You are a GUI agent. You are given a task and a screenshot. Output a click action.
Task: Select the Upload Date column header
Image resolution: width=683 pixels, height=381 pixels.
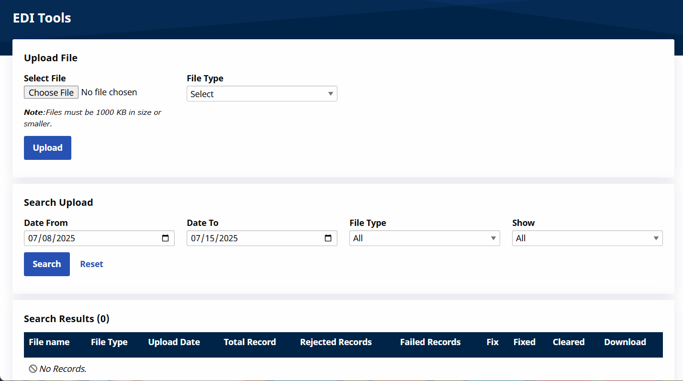(174, 342)
